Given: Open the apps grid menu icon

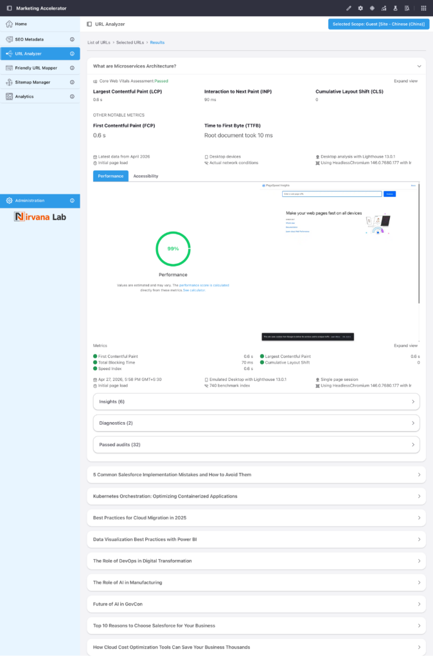Looking at the screenshot, I should click(x=423, y=8).
